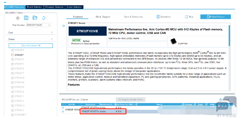Reset all MCU filters icon
The width and height of the screenshot is (239, 120).
pyautogui.click(x=43, y=18)
